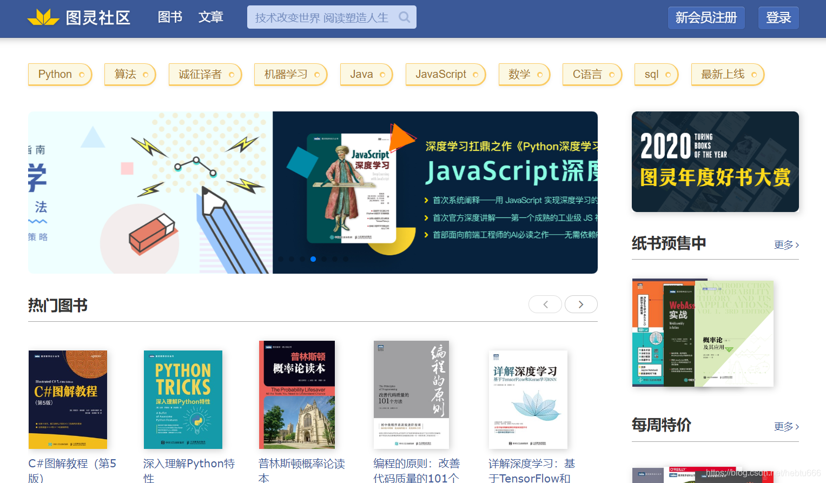Viewport: 826px width, 483px height.
Task: Open the 编程的原则 book cover
Action: pos(412,395)
